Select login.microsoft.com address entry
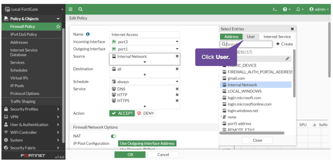The height and width of the screenshot is (168, 333). [256, 98]
